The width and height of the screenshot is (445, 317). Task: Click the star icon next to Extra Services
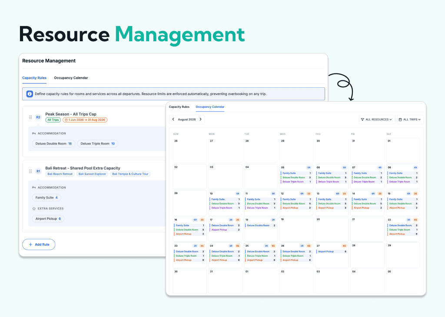(x=34, y=208)
